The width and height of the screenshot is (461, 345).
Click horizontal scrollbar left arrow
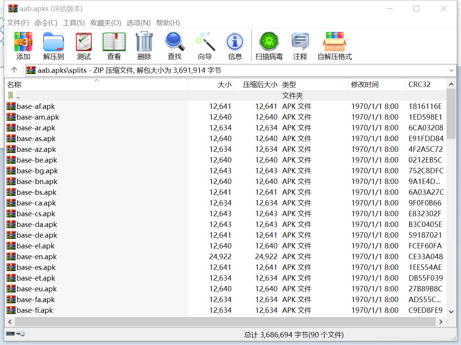tap(10, 322)
